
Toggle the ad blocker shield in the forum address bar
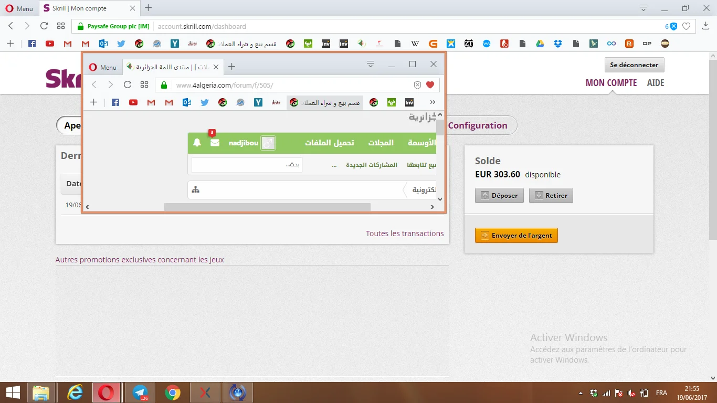point(417,85)
